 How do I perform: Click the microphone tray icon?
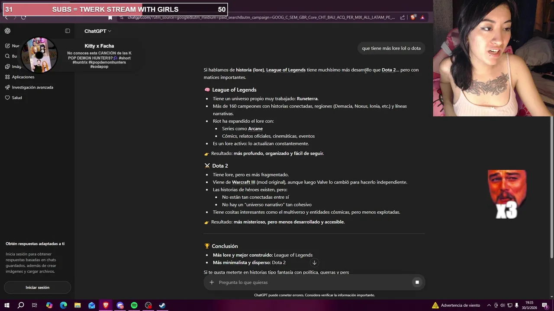click(516, 305)
